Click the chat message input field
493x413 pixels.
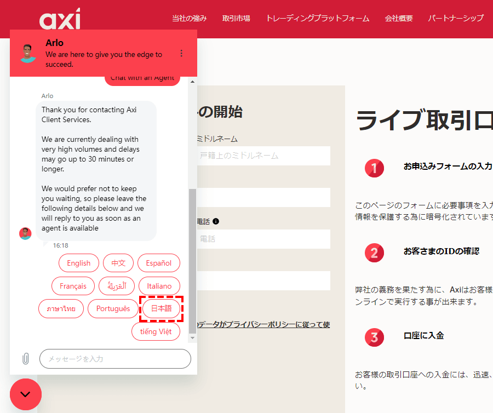click(x=115, y=359)
